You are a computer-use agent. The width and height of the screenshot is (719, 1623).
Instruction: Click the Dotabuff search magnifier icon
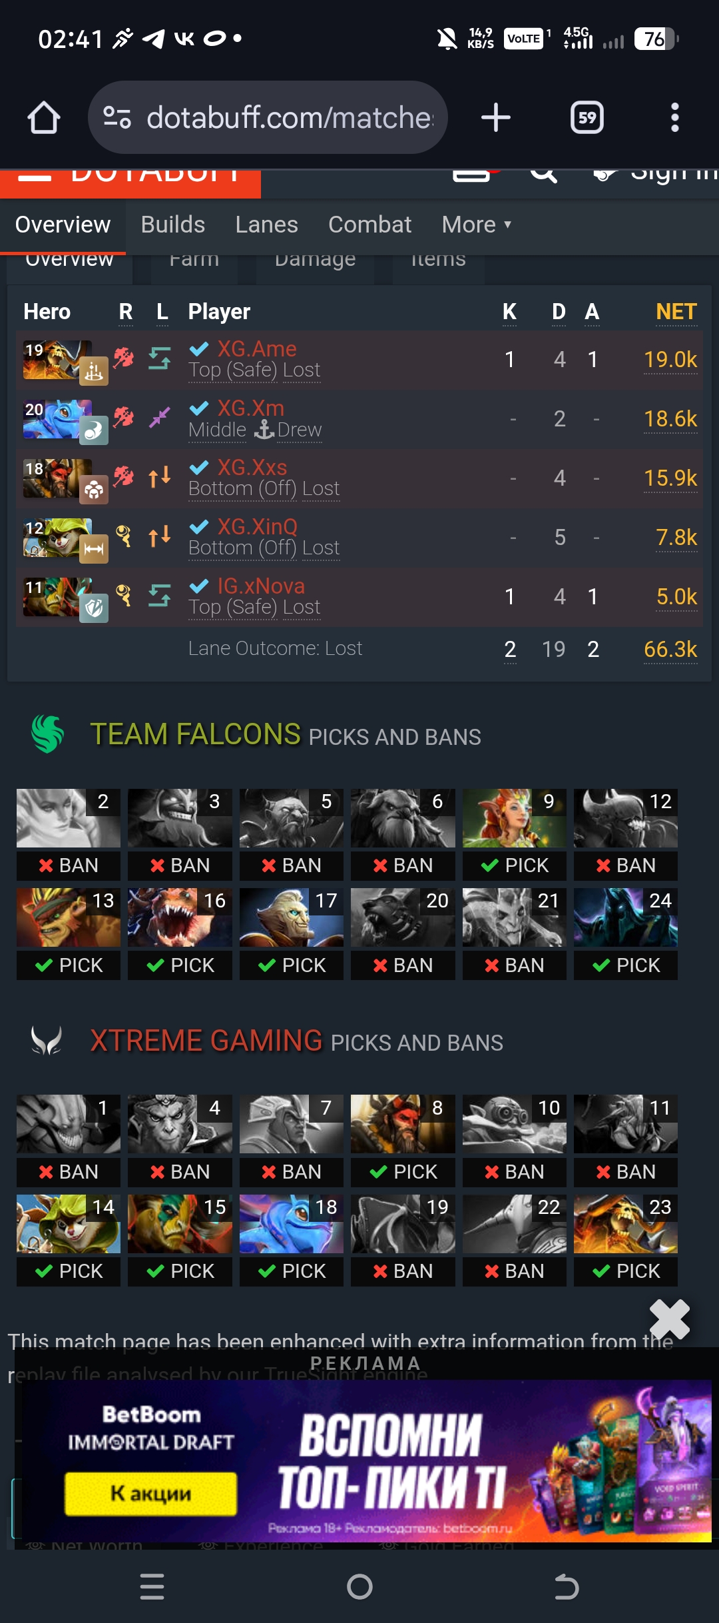[x=544, y=175]
